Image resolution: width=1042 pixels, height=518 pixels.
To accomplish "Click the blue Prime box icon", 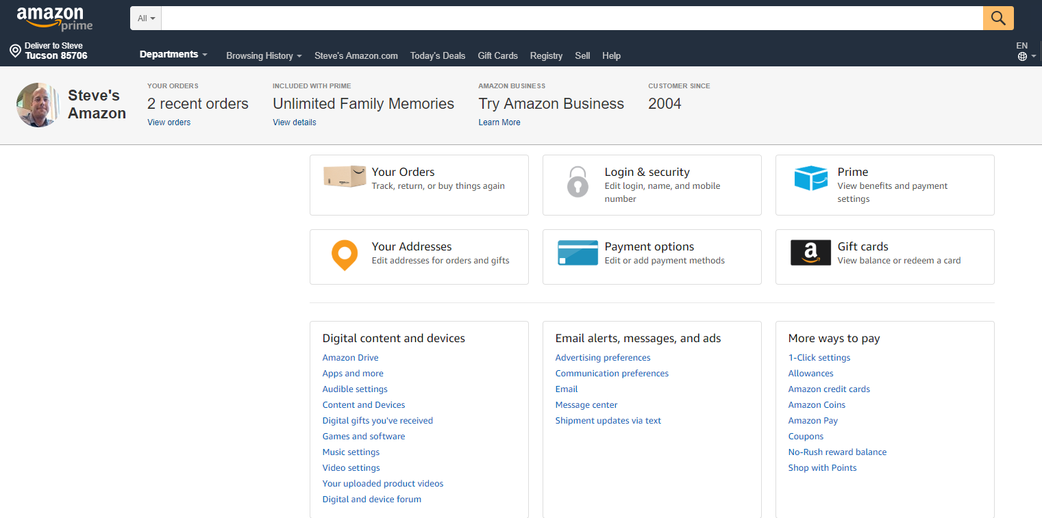I will pos(811,179).
